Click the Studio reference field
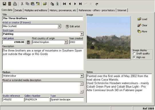Image resolution: width=155 pixels, height=110 pixels. point(13,99)
